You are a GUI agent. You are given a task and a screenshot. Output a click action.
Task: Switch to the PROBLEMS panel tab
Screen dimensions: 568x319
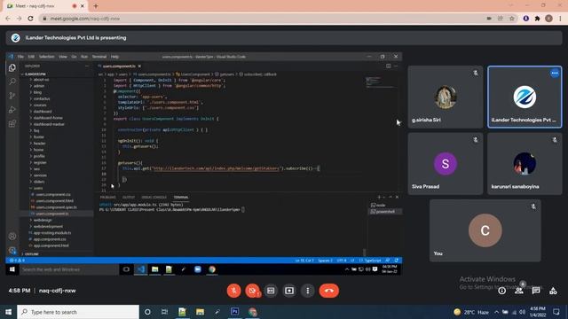pos(107,197)
